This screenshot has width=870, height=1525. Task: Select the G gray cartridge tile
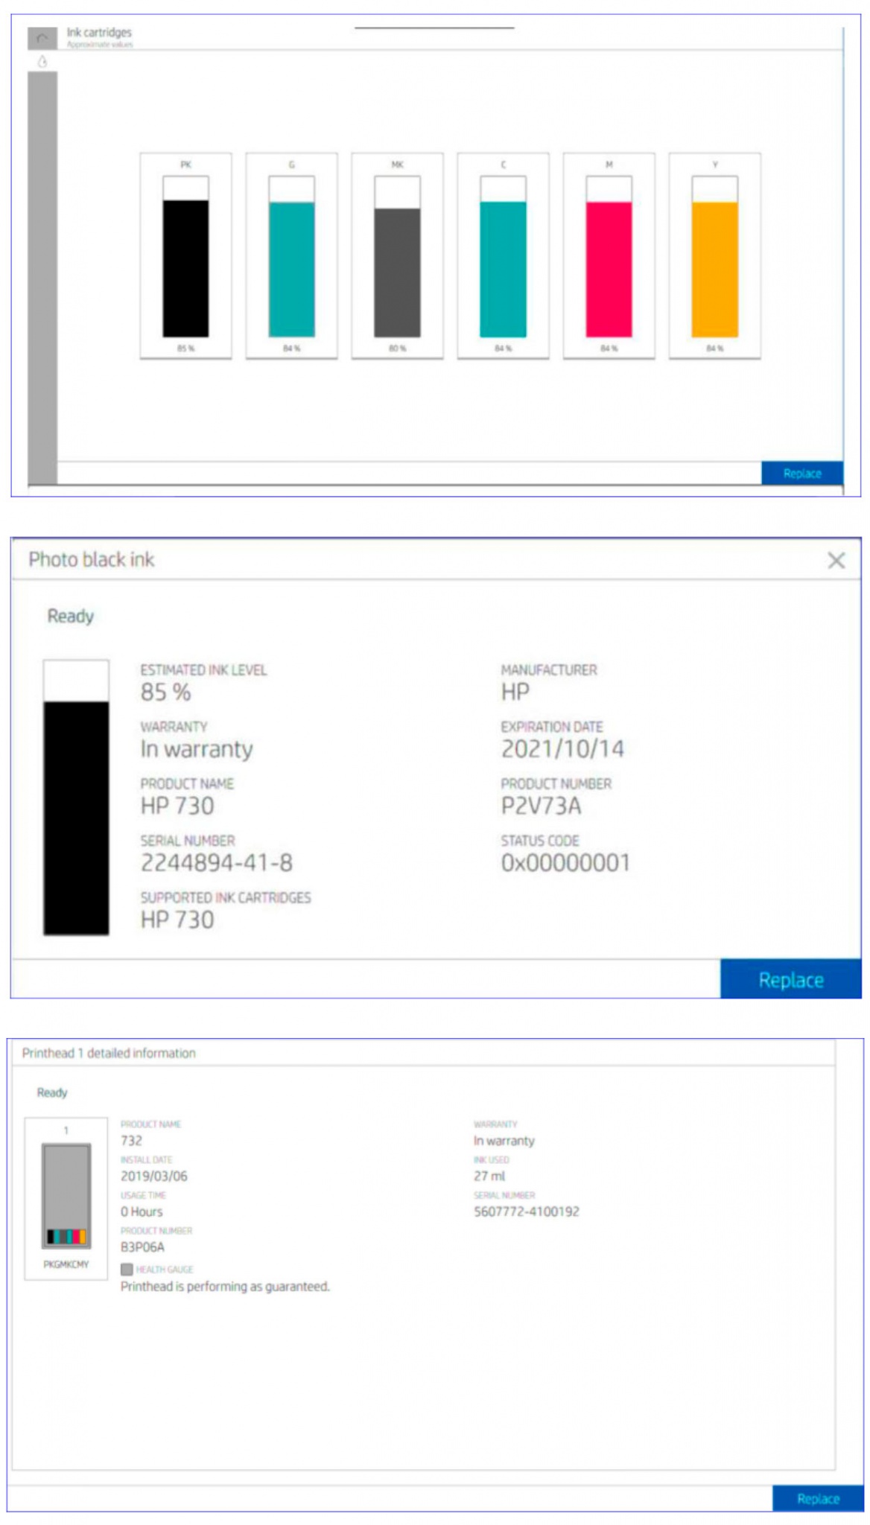tap(291, 256)
